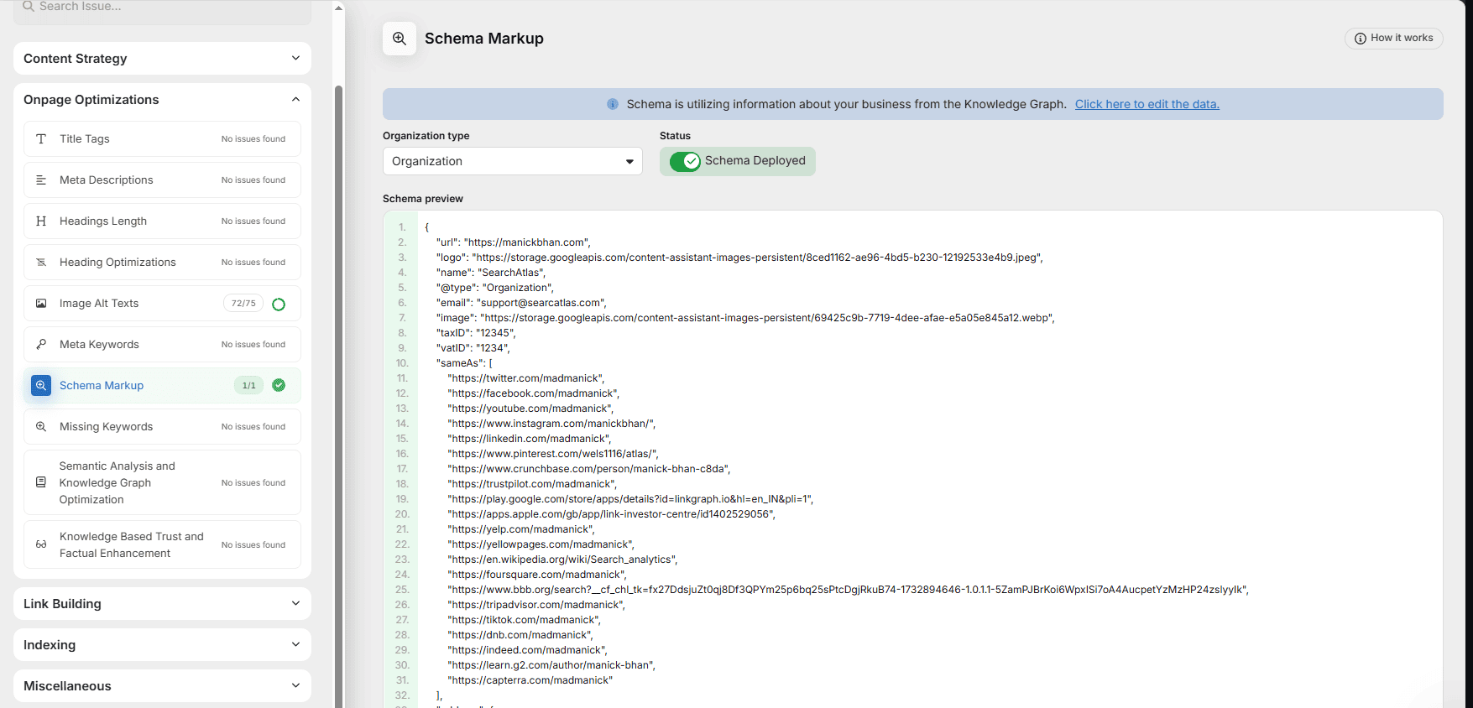Click the Image Alt Texts status circle
1473x708 pixels.
[x=279, y=305]
